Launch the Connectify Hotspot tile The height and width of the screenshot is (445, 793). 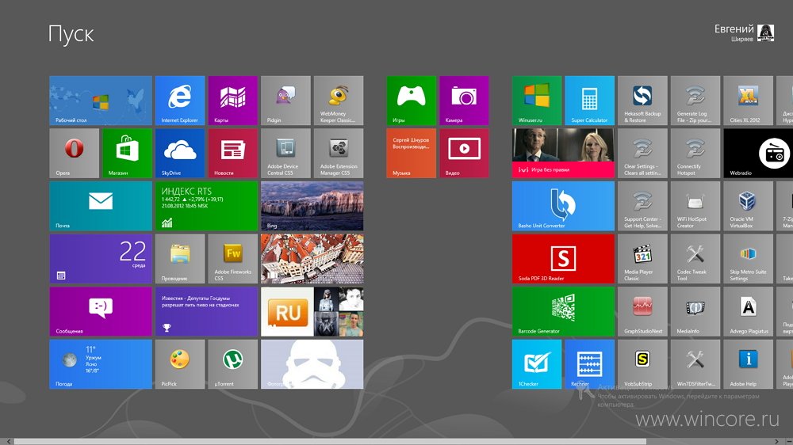[695, 153]
